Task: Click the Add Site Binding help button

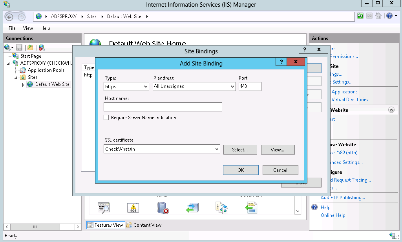Action: [x=281, y=62]
